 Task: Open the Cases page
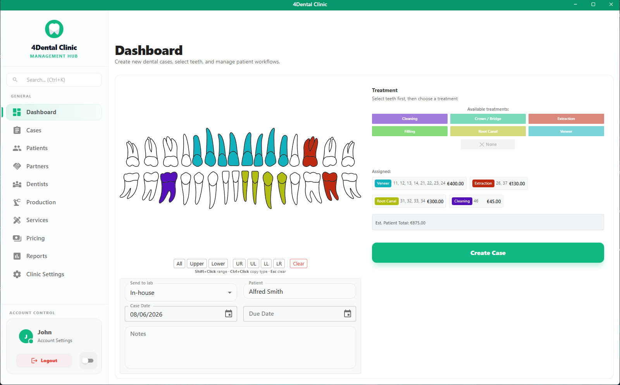pos(54,130)
